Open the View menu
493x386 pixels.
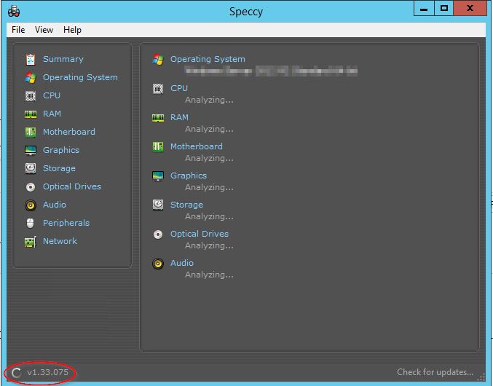pos(44,30)
